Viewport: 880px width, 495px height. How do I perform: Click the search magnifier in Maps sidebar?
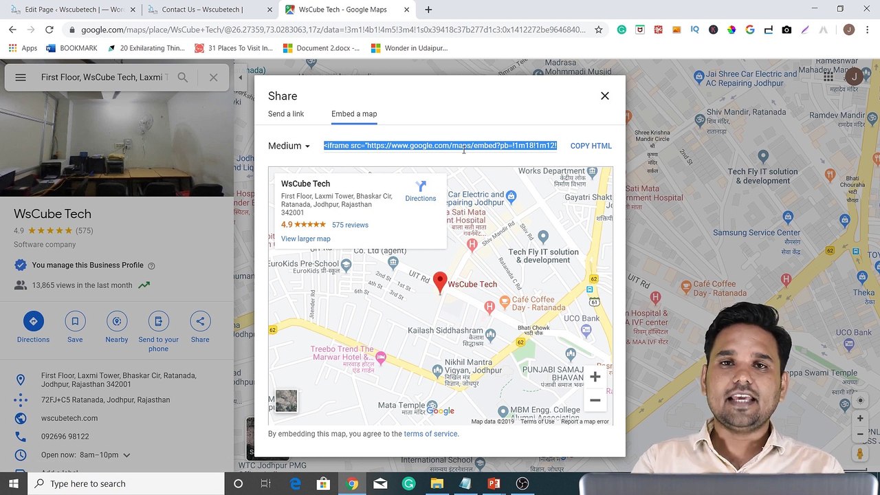(x=182, y=77)
